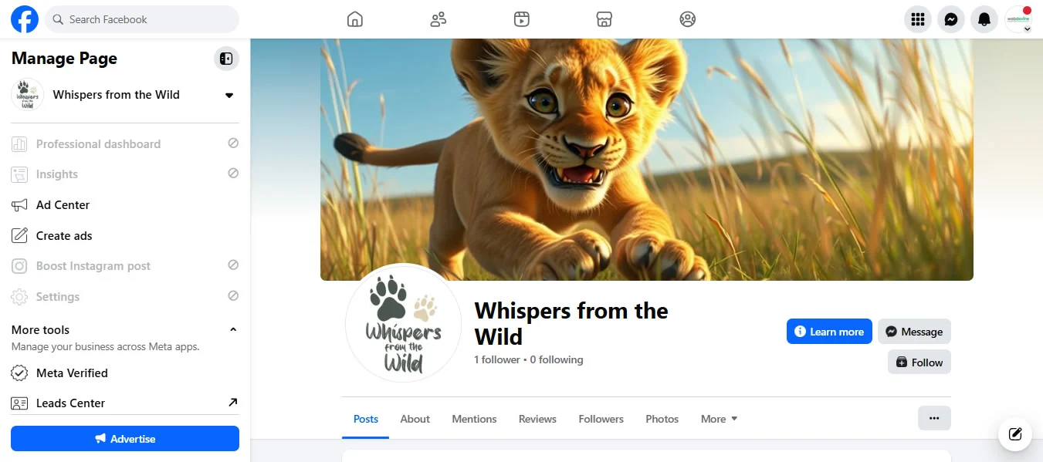1043x462 pixels.
Task: Open the Notifications bell icon
Action: click(x=984, y=19)
